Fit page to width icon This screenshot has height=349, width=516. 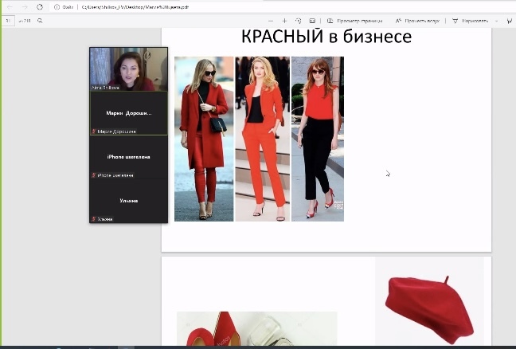click(312, 21)
